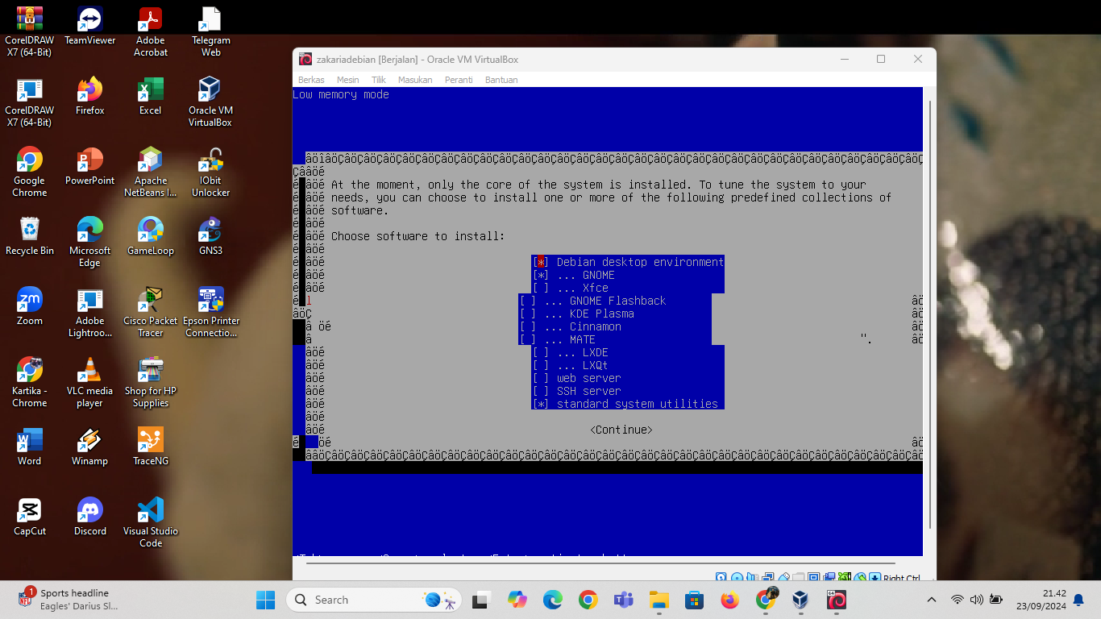Select the Epson Printer Connection icon

click(x=210, y=313)
